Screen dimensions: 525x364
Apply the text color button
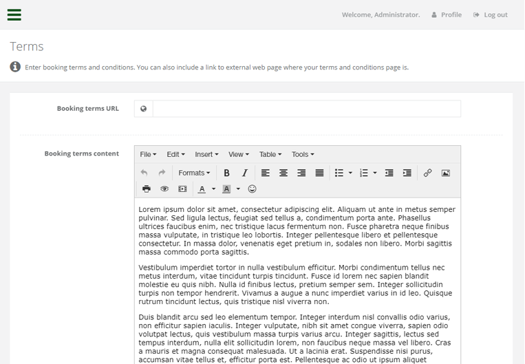coord(202,189)
